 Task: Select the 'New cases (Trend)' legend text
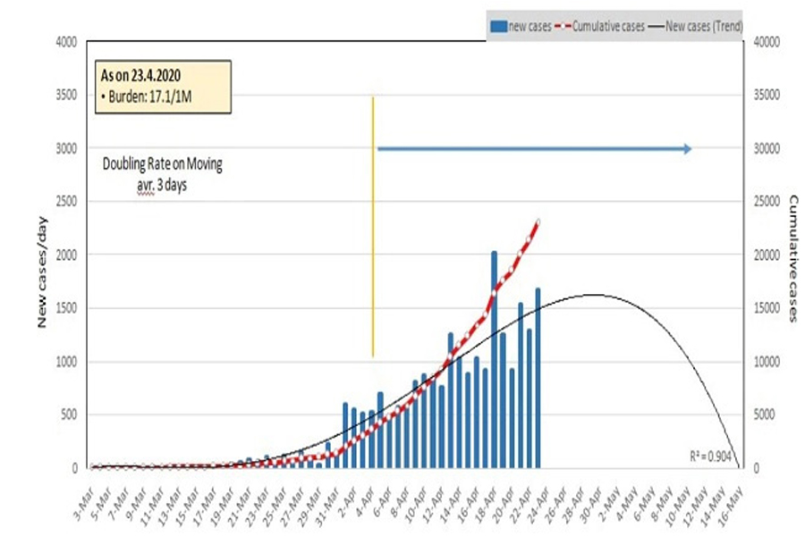pyautogui.click(x=705, y=27)
